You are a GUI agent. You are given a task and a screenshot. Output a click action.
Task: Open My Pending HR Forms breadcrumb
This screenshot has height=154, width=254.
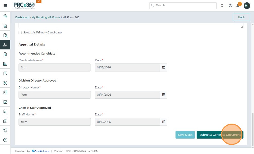click(x=46, y=17)
